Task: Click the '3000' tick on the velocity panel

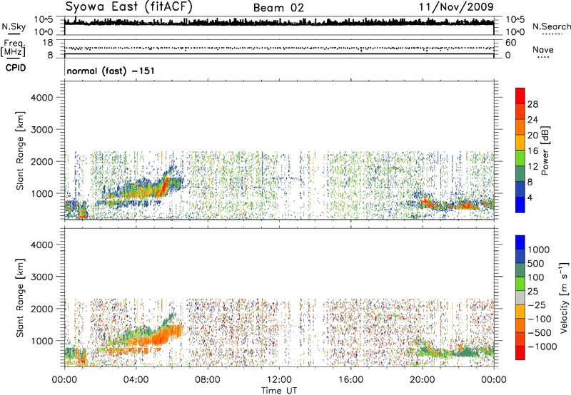Action: [x=42, y=277]
